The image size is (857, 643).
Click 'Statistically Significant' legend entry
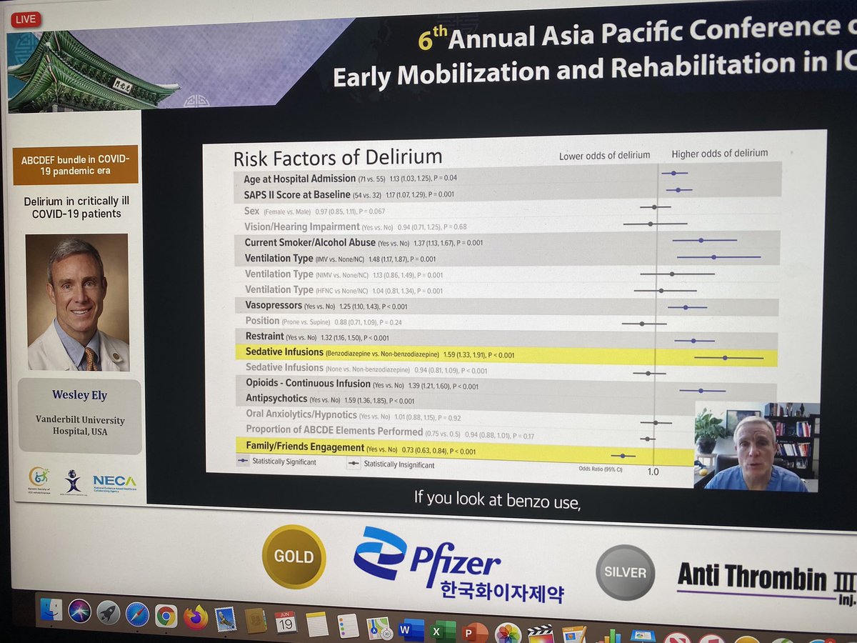pos(277,462)
